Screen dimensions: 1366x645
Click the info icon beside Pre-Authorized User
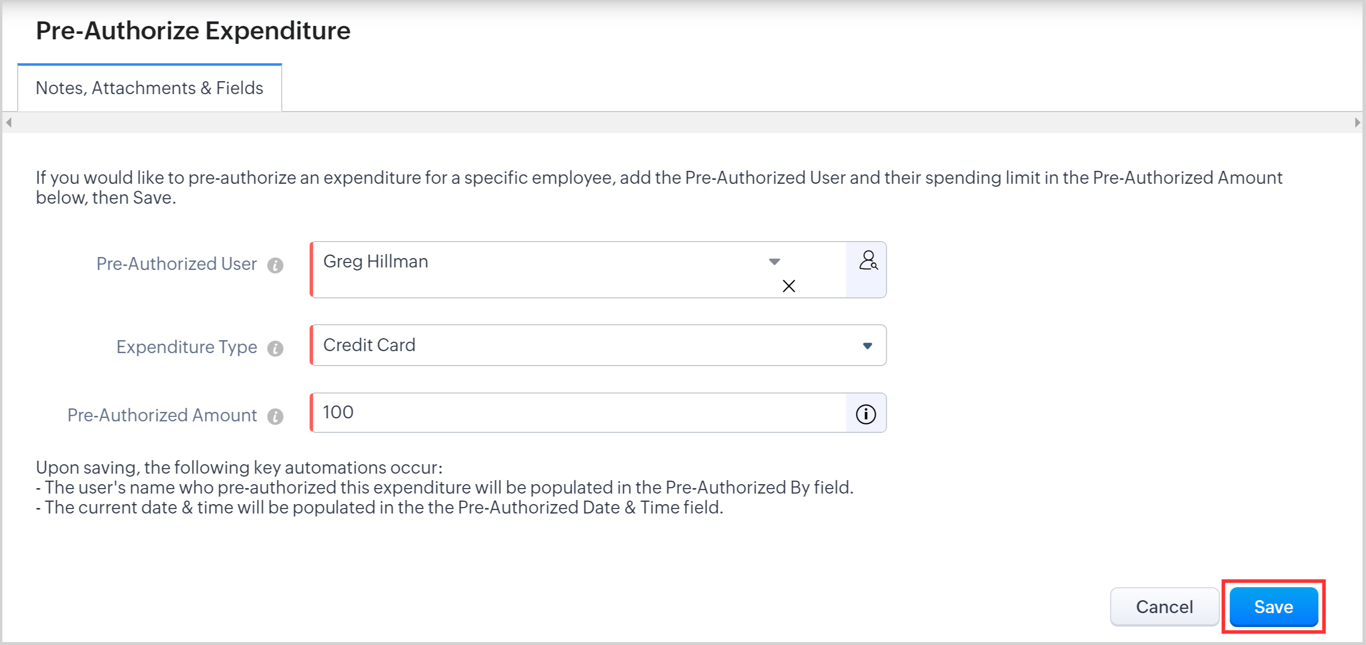[275, 265]
